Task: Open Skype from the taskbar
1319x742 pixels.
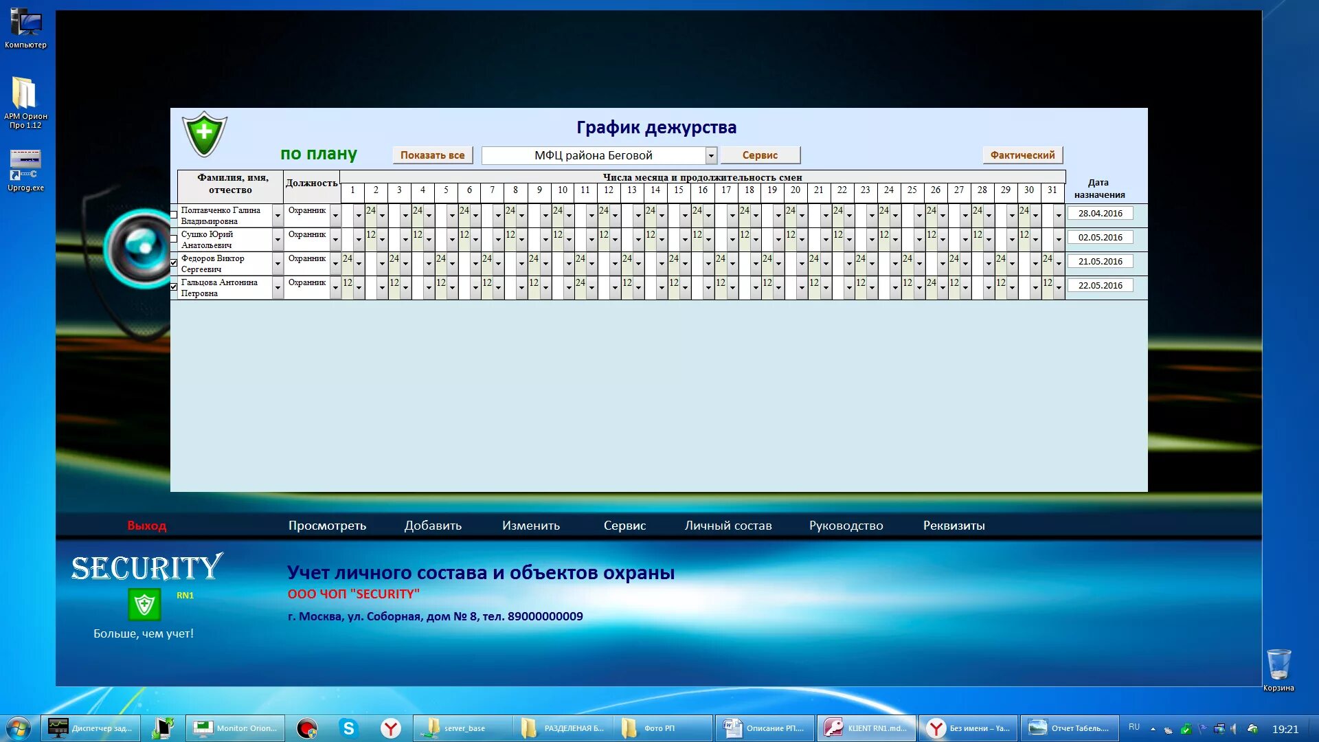Action: [x=348, y=728]
